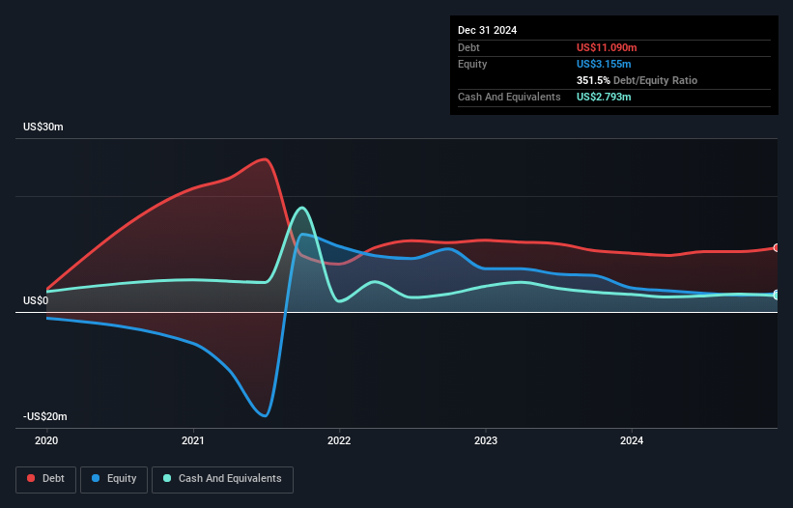Click the teal Cash legend dot

click(167, 478)
